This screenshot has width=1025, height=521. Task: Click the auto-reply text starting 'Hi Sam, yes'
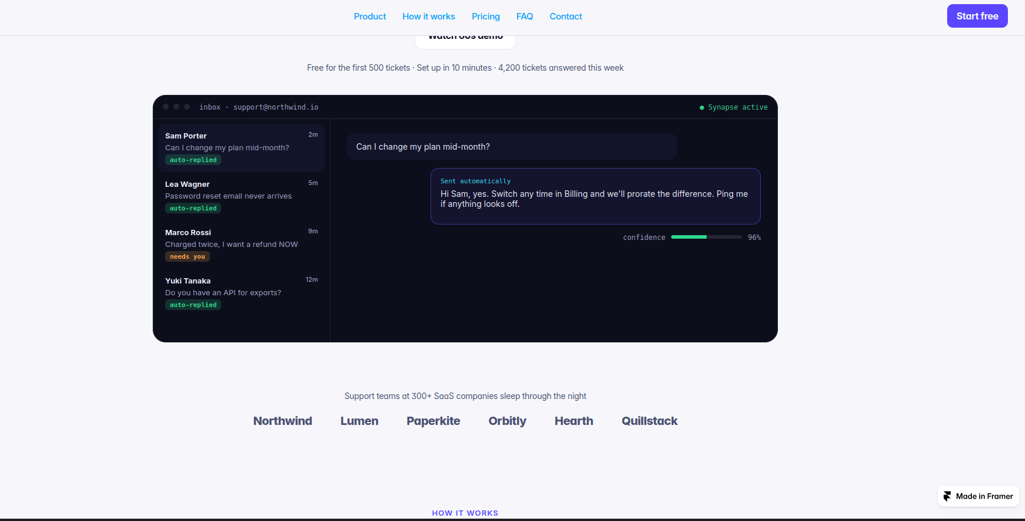click(594, 199)
